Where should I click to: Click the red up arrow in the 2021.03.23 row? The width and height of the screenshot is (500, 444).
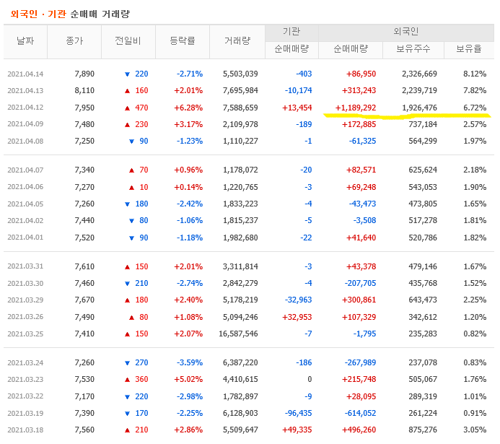click(x=127, y=379)
